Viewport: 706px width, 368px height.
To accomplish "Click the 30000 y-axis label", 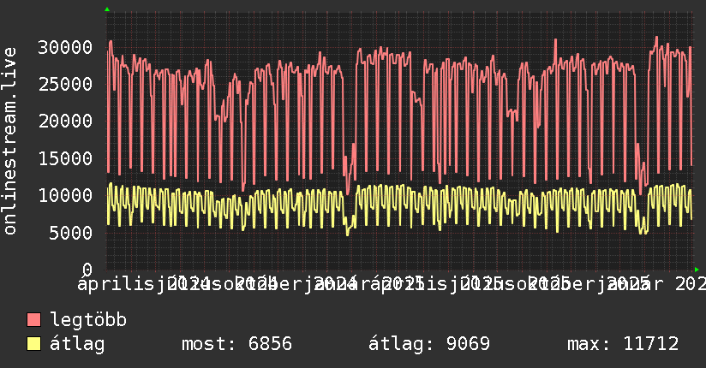I will pos(65,47).
